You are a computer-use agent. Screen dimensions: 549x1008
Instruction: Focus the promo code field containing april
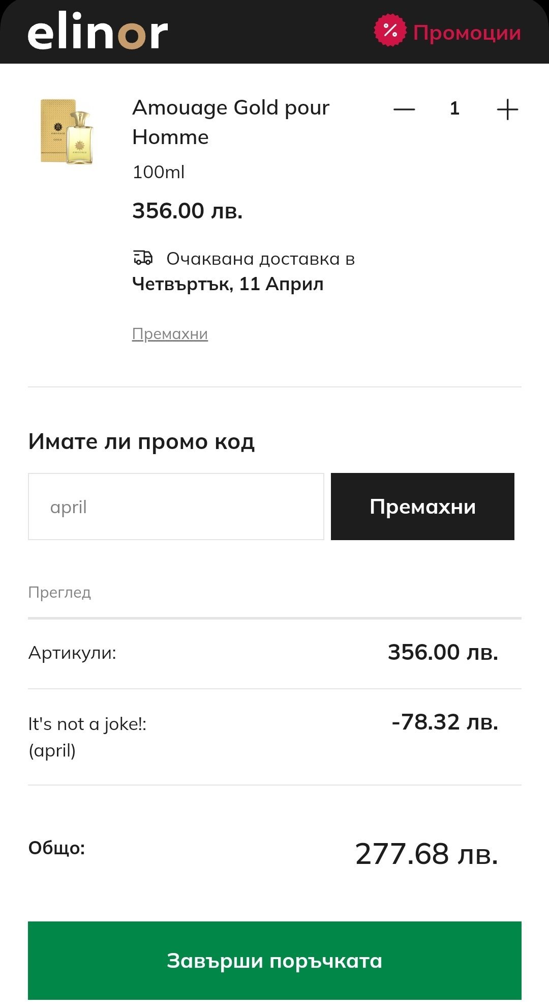176,507
